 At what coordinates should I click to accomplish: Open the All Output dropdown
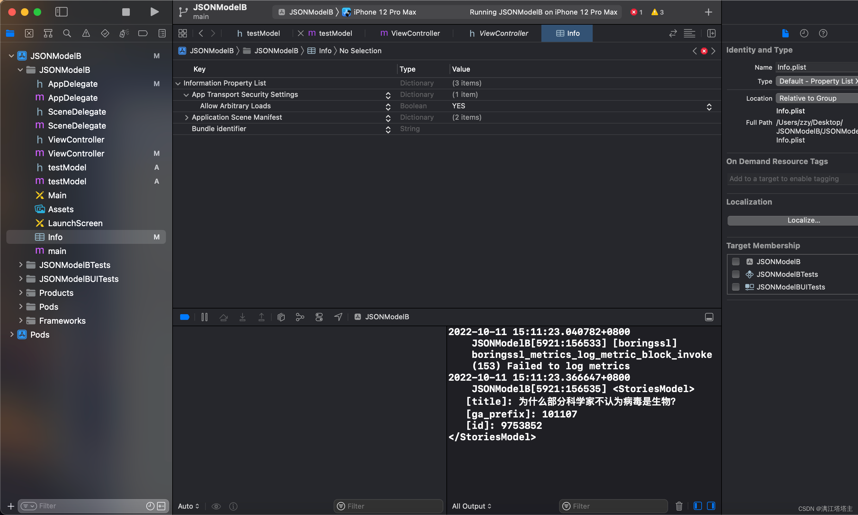coord(471,506)
